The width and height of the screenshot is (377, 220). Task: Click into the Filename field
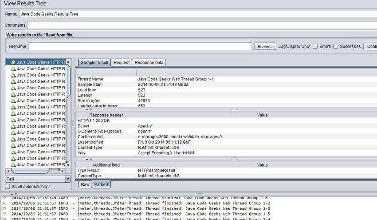click(x=140, y=46)
